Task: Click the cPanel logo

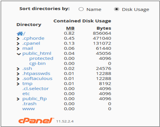Action: [36, 120]
